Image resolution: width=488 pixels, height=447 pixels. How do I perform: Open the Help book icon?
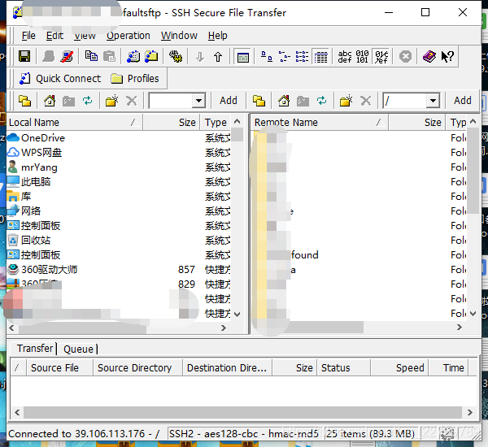tap(429, 57)
